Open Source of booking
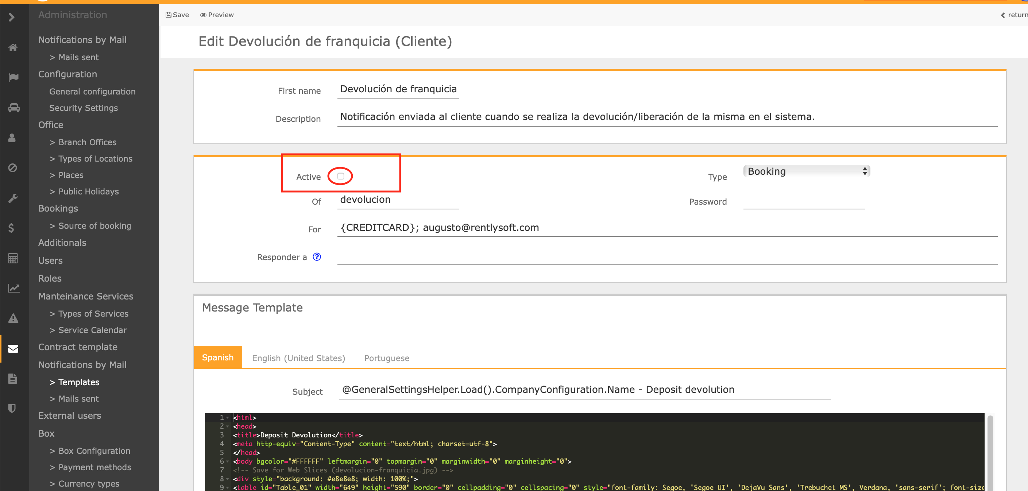This screenshot has height=491, width=1028. point(94,225)
